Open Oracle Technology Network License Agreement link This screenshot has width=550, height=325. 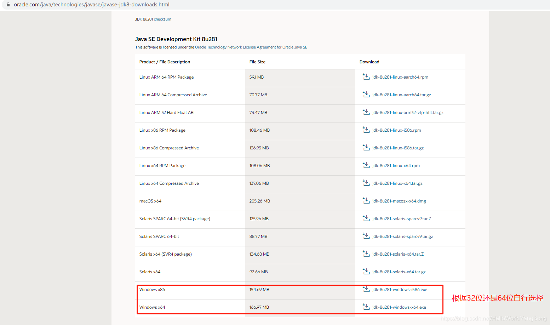(251, 47)
